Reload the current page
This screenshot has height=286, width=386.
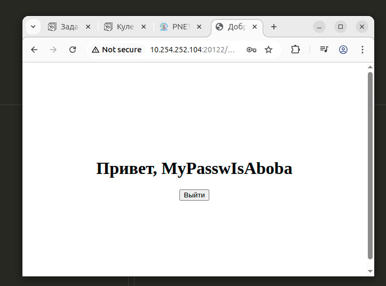(73, 50)
